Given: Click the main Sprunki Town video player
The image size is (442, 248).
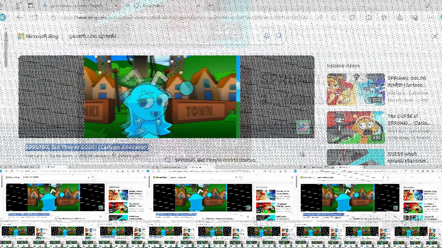Looking at the screenshot, I should [x=166, y=97].
